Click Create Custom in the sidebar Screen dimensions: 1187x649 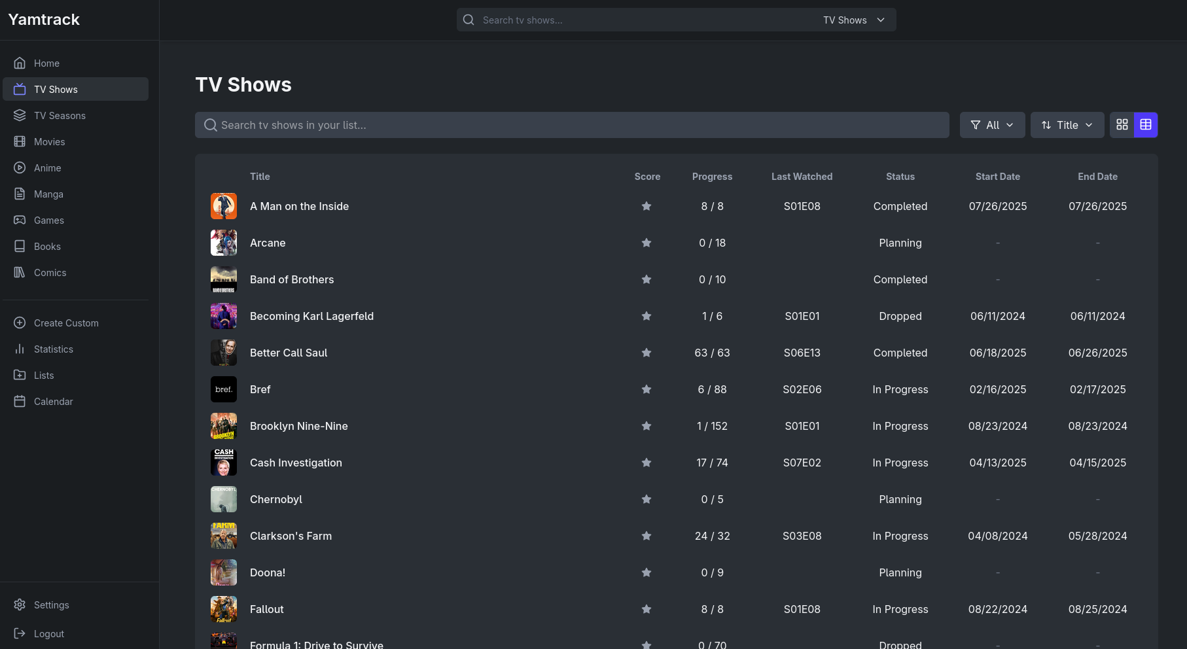[66, 323]
